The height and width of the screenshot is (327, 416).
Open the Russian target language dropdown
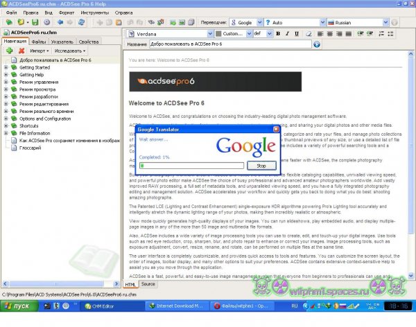pos(385,23)
